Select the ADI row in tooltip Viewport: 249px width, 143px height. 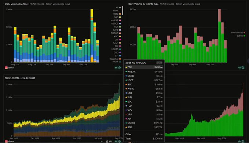click(144, 119)
